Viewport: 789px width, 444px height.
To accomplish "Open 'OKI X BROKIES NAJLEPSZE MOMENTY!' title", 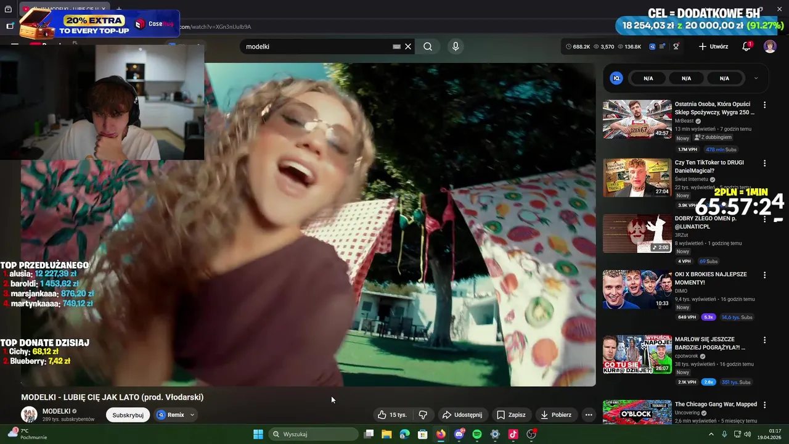I will pos(711,278).
